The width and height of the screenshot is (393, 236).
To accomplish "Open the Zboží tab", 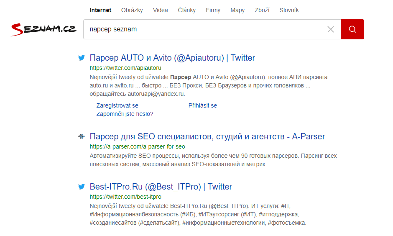I will click(x=262, y=10).
